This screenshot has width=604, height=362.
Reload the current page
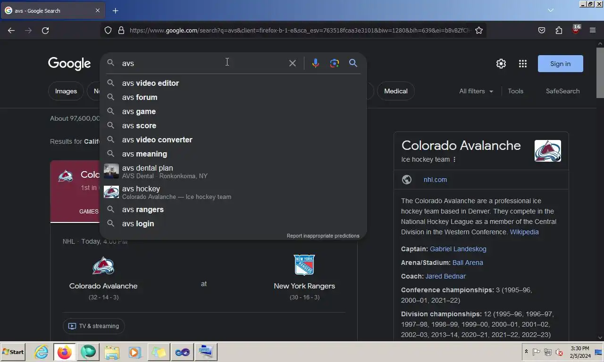[45, 30]
